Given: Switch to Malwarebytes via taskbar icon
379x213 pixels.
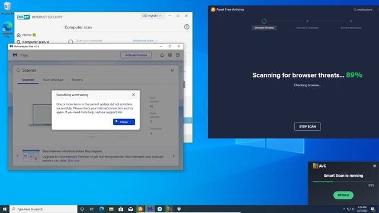Looking at the screenshot, I should tap(150, 209).
